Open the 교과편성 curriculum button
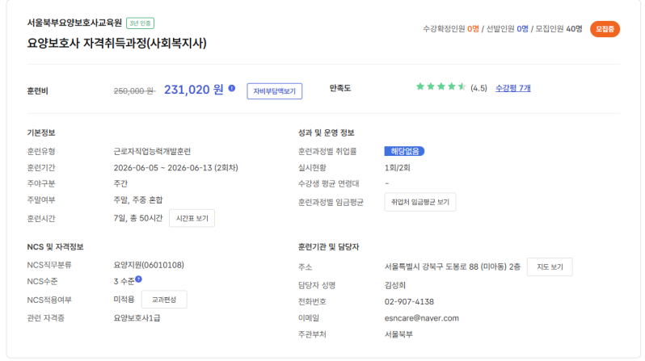The image size is (645, 361). click(169, 300)
